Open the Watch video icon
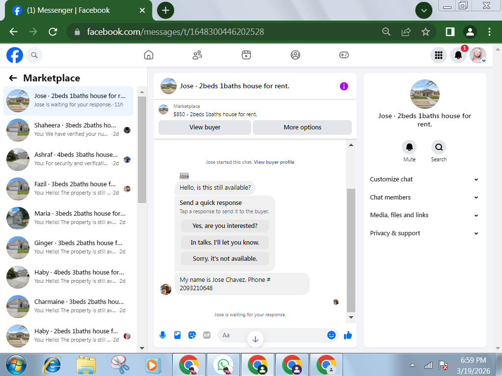 pos(246,55)
